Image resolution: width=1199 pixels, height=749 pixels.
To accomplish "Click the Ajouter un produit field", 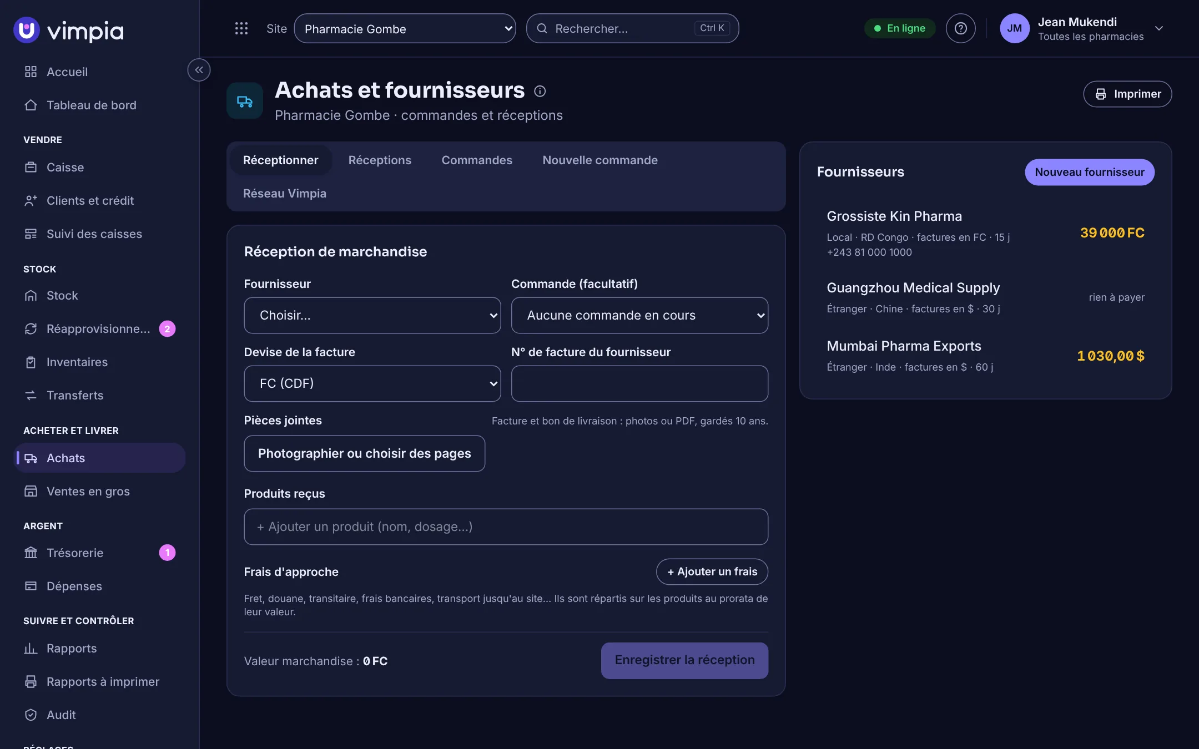I will pyautogui.click(x=506, y=527).
